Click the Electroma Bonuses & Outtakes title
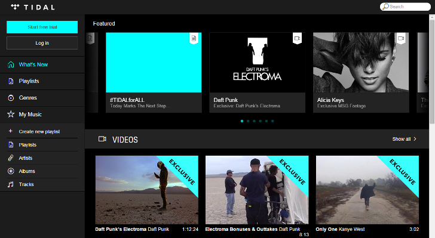The width and height of the screenshot is (435, 238). coord(241,229)
